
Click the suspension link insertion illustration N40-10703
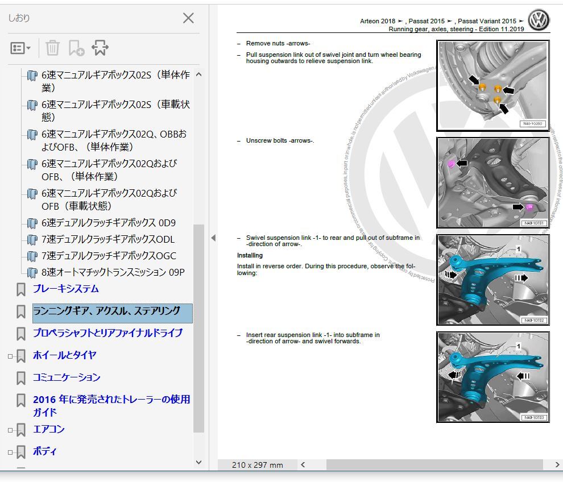[x=493, y=377]
